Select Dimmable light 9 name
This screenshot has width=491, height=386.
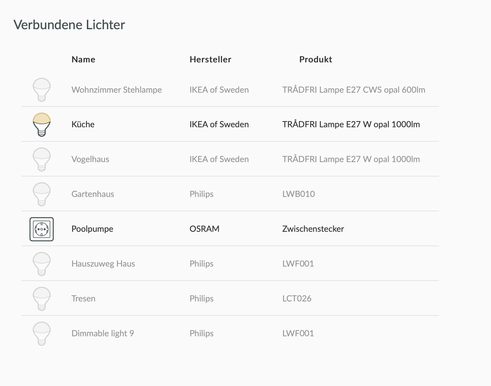pyautogui.click(x=103, y=333)
